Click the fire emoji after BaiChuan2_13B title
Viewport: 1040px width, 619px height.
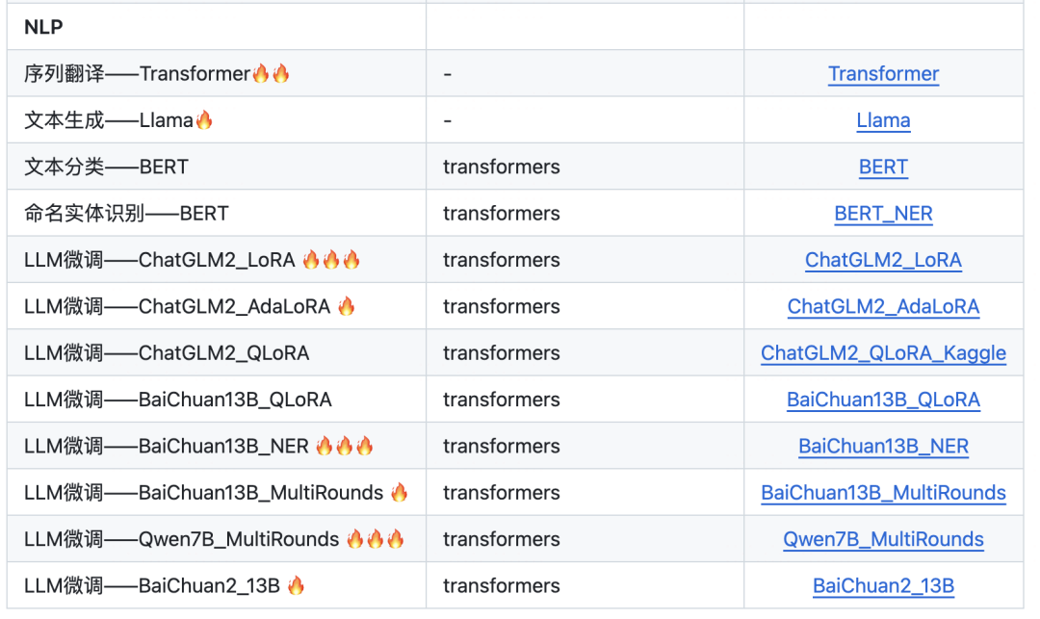[297, 586]
